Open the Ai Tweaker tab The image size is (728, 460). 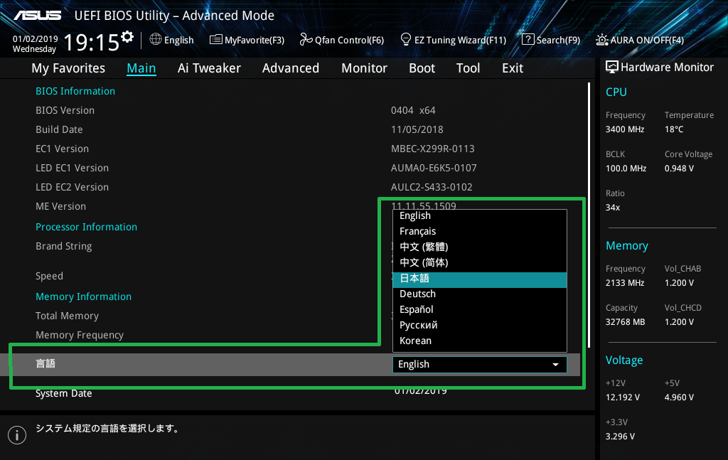(x=209, y=68)
